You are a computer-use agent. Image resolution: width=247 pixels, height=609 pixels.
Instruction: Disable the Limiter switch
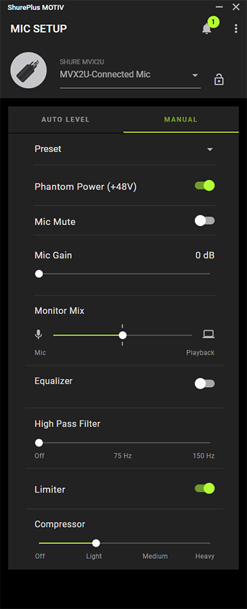point(204,489)
